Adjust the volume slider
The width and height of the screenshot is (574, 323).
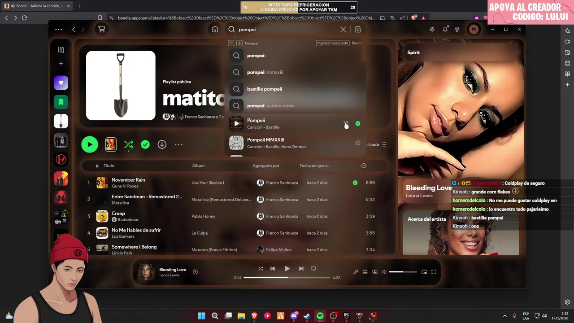(403, 272)
